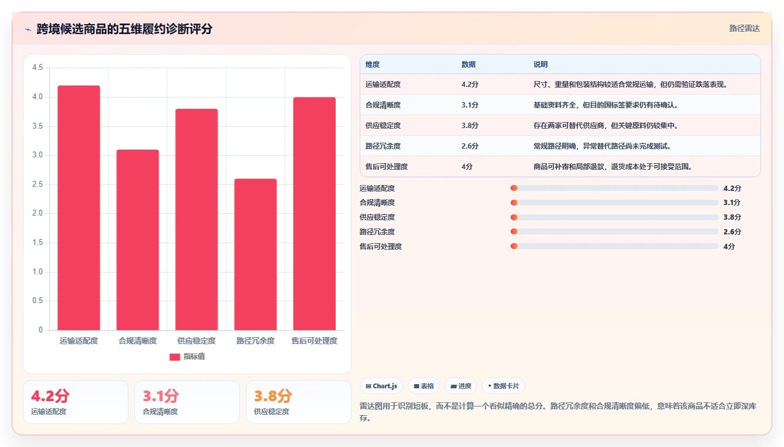Image resolution: width=784 pixels, height=447 pixels.
Task: Click the 3.8分 value in table
Action: pyautogui.click(x=470, y=126)
